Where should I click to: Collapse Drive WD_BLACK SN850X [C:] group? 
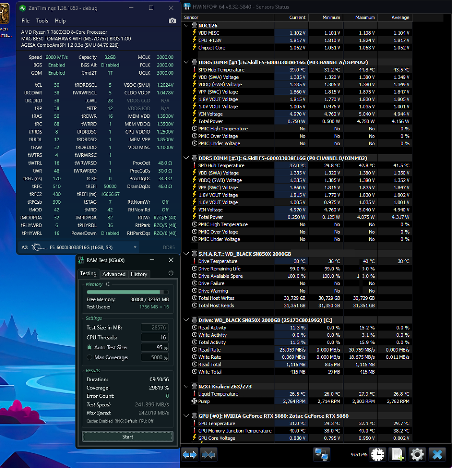click(186, 320)
